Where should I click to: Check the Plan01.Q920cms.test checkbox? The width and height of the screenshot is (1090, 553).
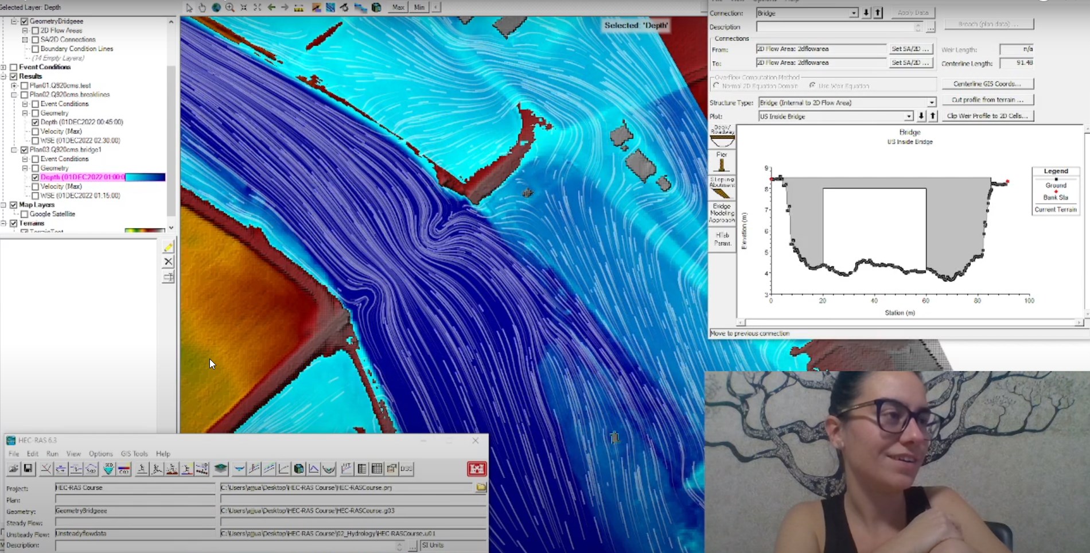[24, 85]
